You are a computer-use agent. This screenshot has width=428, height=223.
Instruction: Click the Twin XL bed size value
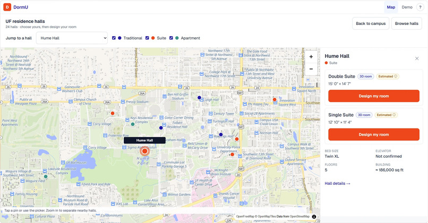(x=332, y=157)
